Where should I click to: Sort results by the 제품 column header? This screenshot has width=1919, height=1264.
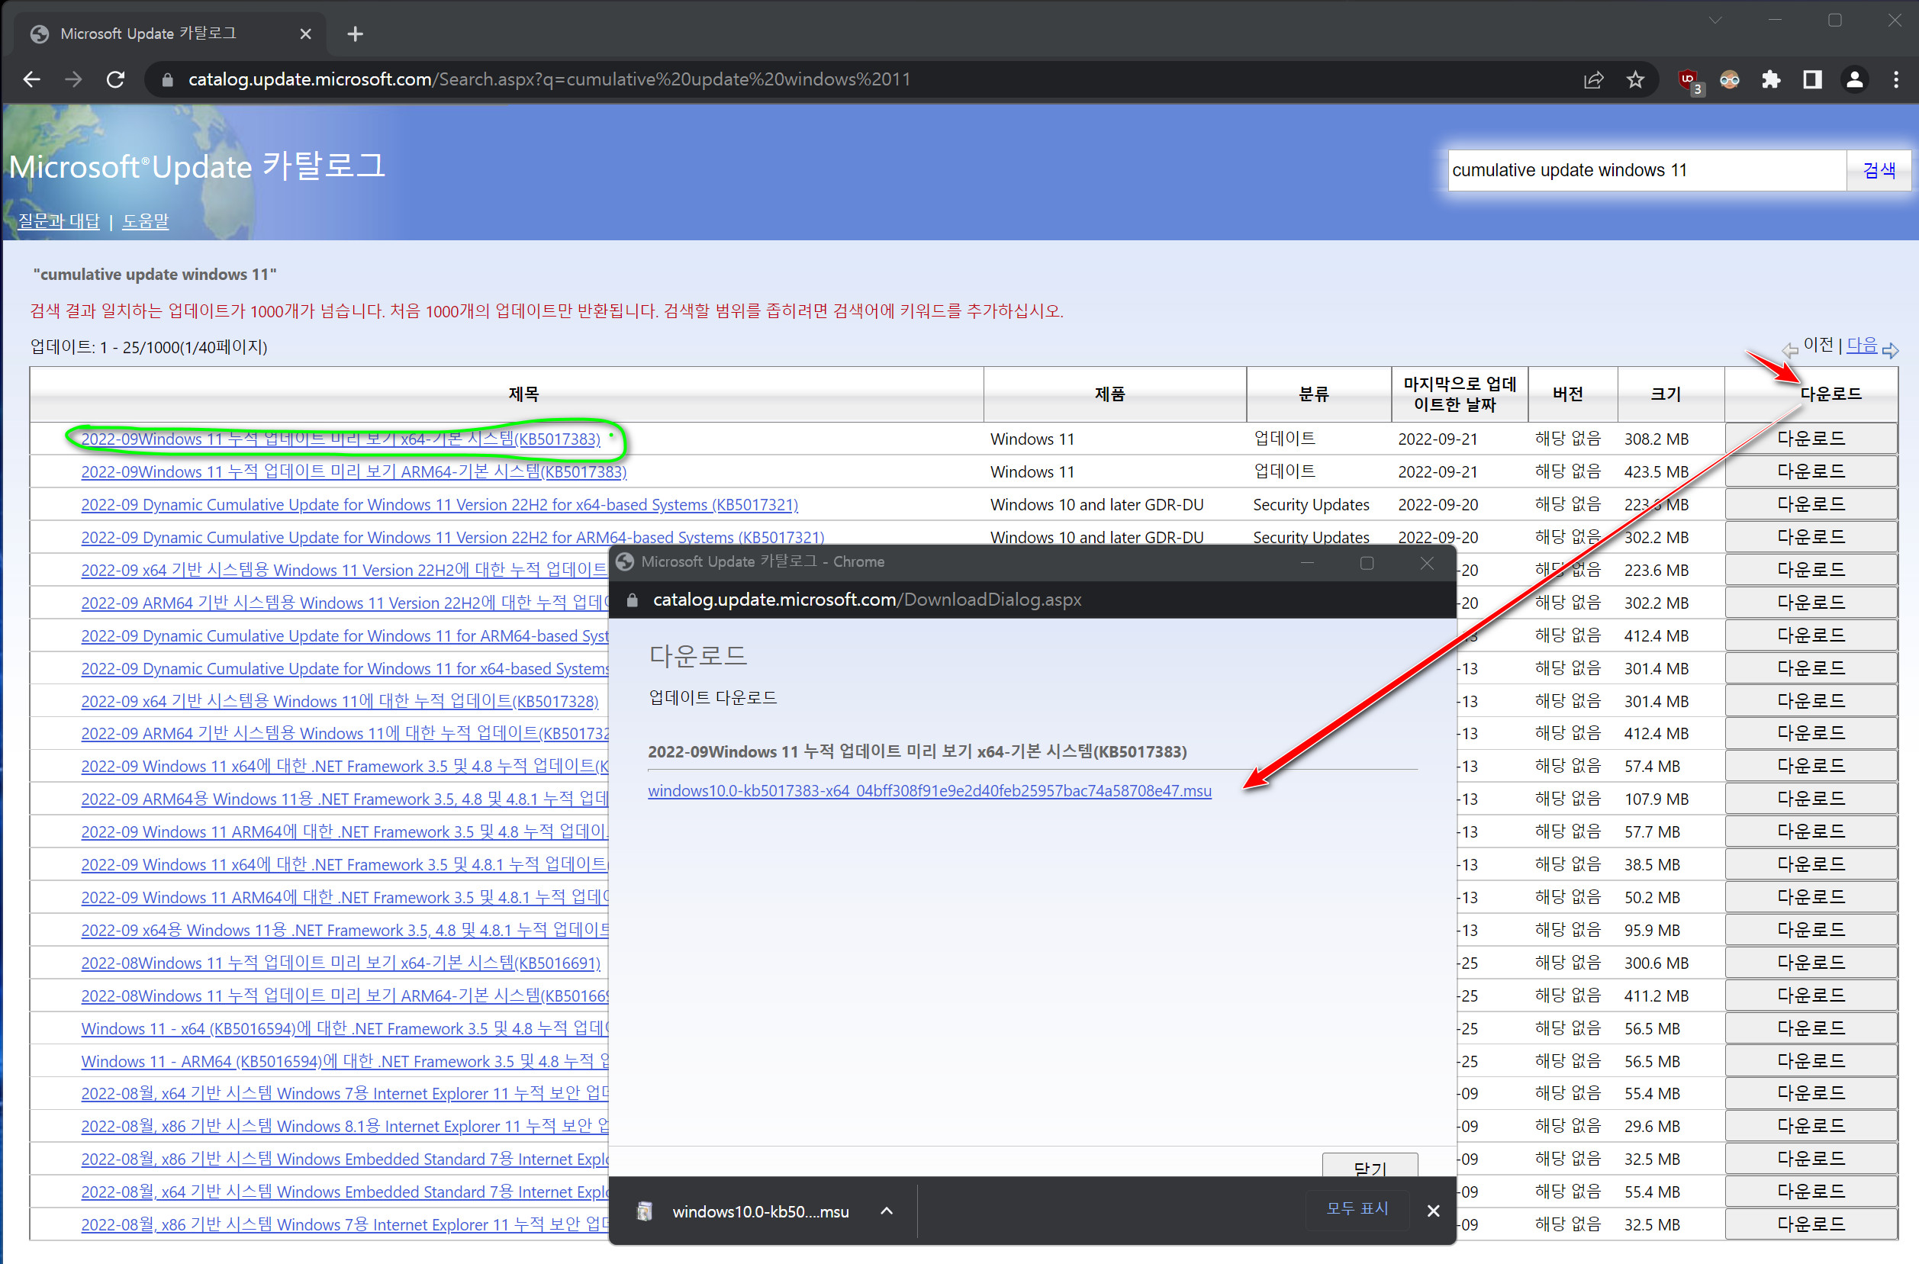point(1109,394)
